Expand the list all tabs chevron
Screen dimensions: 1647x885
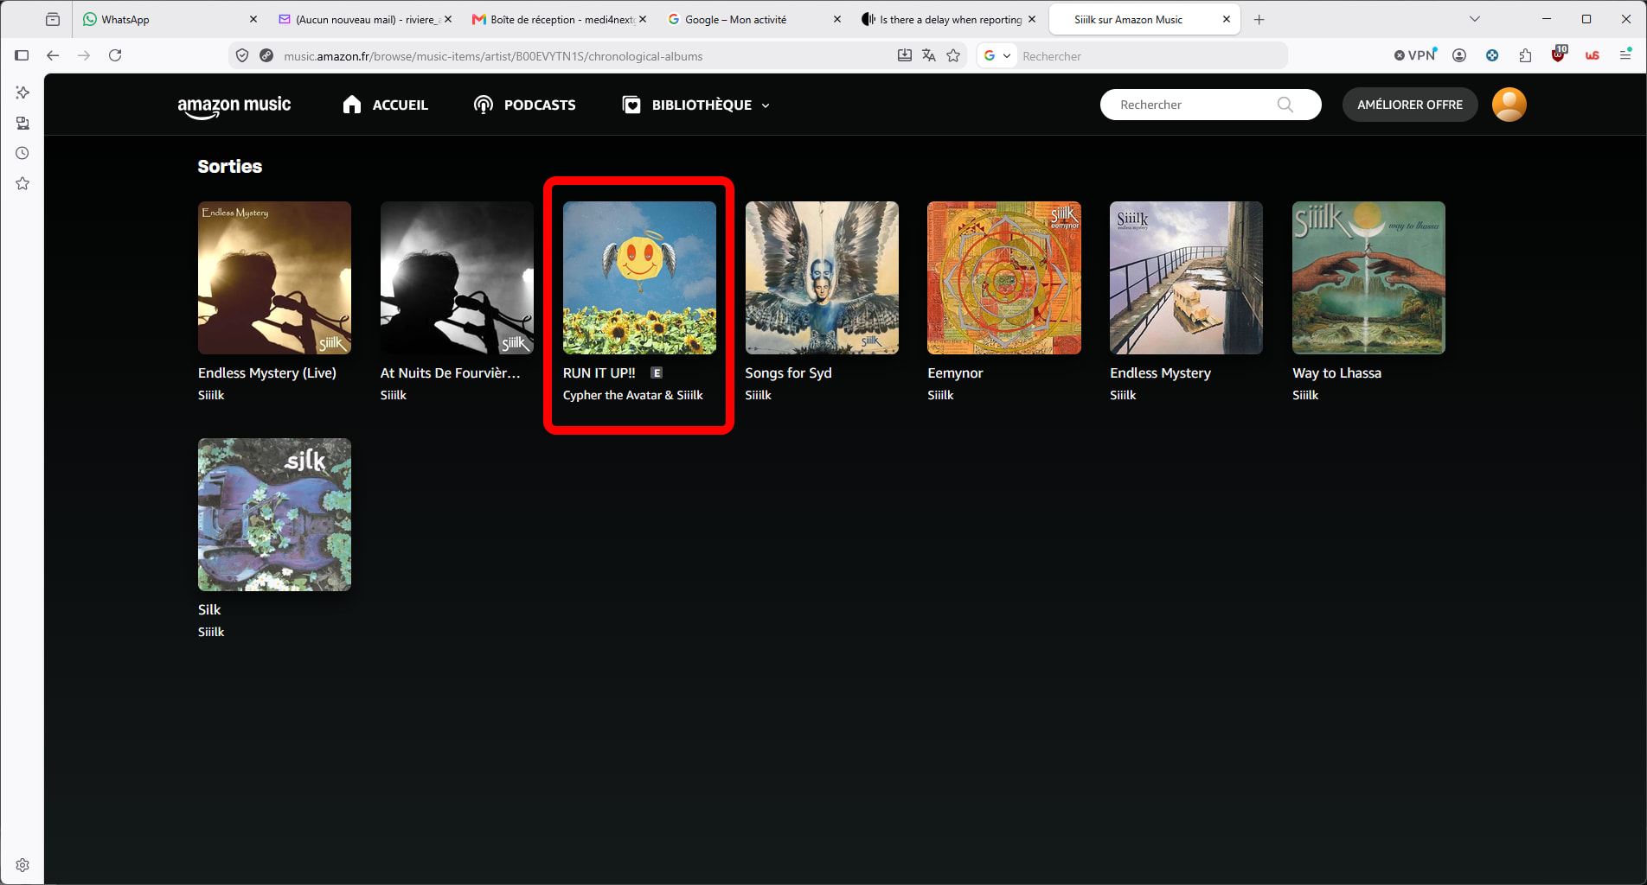(x=1475, y=19)
